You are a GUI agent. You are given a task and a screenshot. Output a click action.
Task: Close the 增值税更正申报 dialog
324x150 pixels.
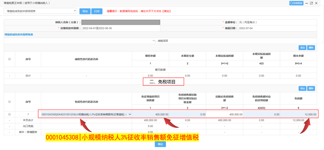[316, 3]
